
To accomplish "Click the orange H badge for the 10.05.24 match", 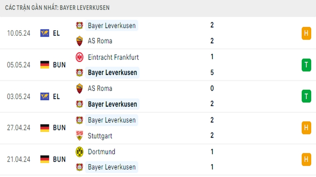I will [x=306, y=33].
